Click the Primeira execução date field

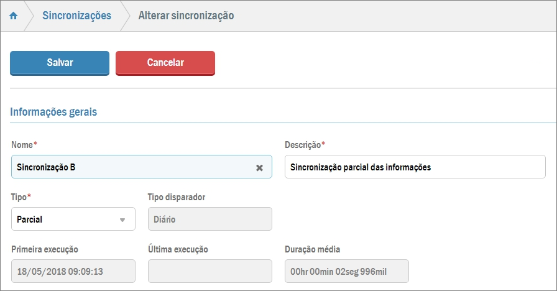click(x=73, y=272)
